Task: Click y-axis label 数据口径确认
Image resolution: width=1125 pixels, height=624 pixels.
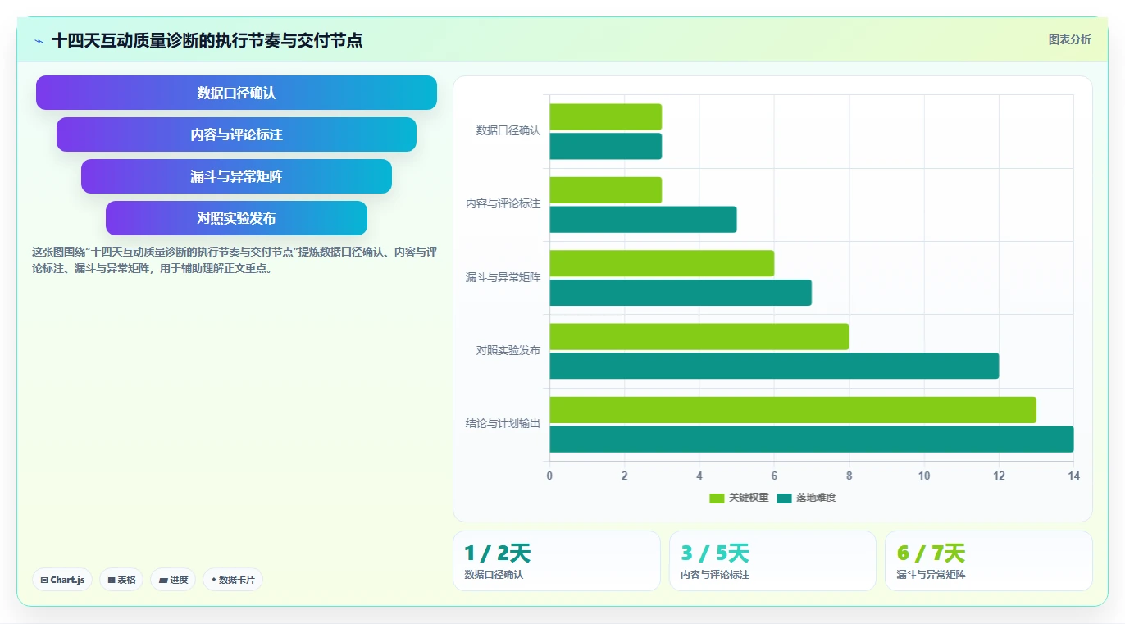Action: (x=508, y=131)
